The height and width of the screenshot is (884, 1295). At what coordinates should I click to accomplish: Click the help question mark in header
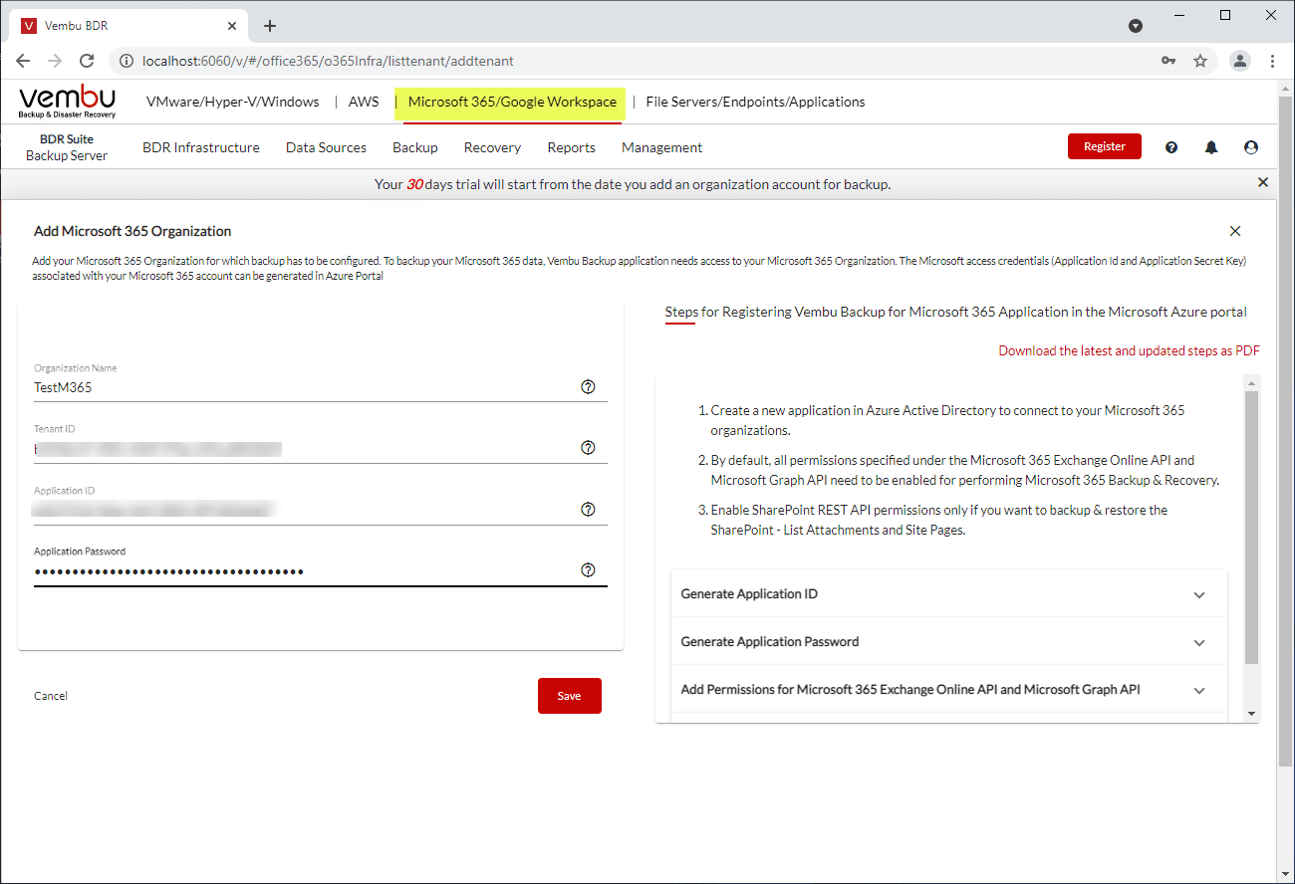tap(1171, 147)
